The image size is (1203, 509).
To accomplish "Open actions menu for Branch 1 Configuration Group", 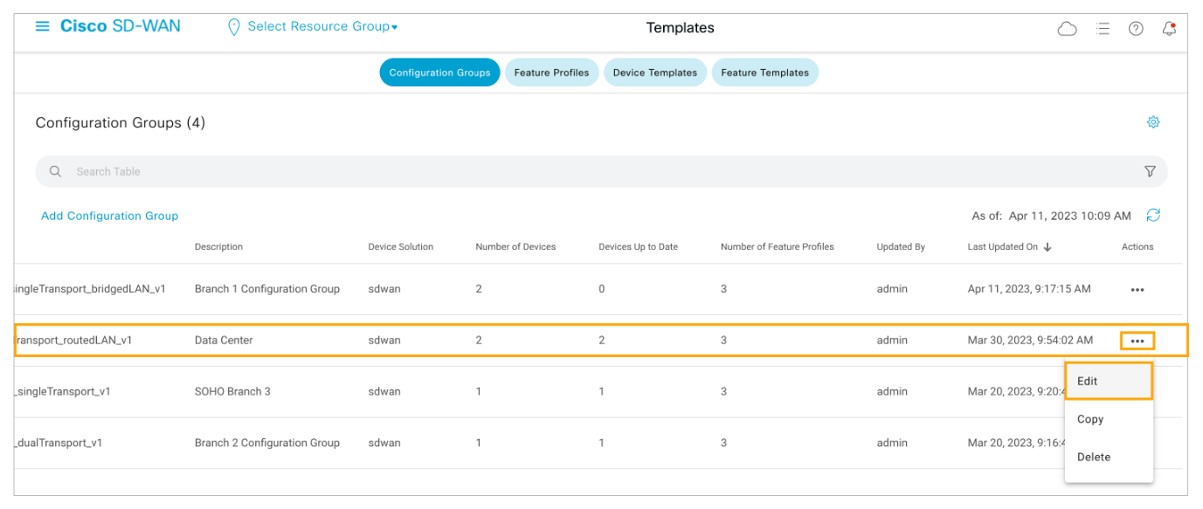I will point(1137,290).
